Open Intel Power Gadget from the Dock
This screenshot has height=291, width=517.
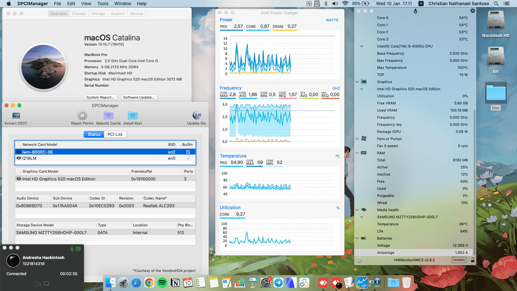(362, 283)
